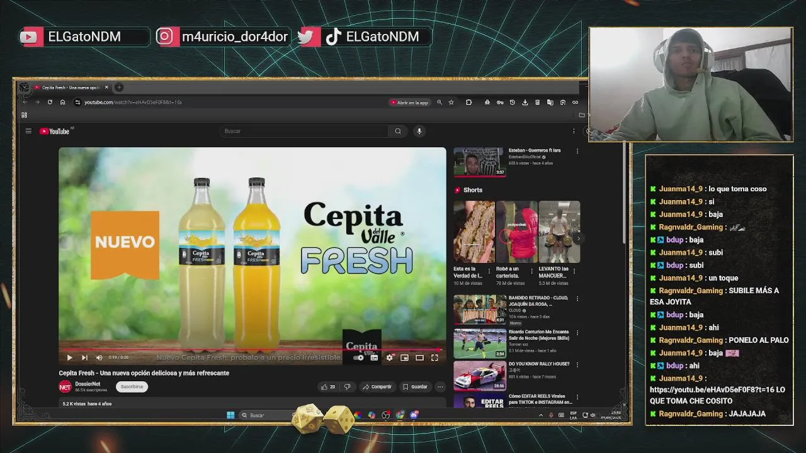Screen dimensions: 806x453
Task: Play the Cepita Fresh video
Action: tap(69, 357)
